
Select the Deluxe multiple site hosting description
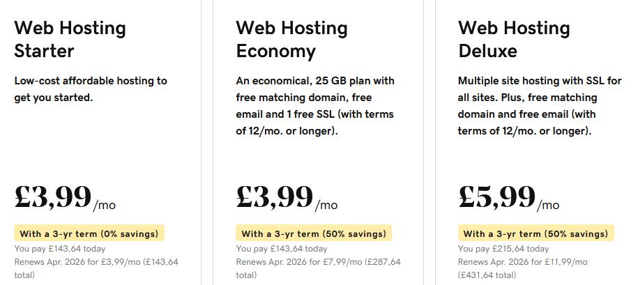coord(540,106)
